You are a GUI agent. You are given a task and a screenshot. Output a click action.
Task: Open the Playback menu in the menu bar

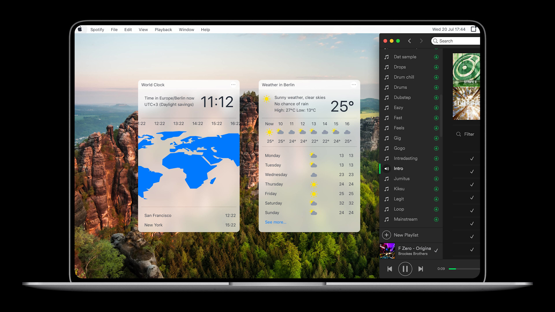(163, 29)
